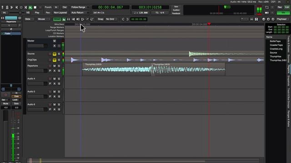
Task: Record-arm the Audio 6 track
Action: (x=50, y=105)
